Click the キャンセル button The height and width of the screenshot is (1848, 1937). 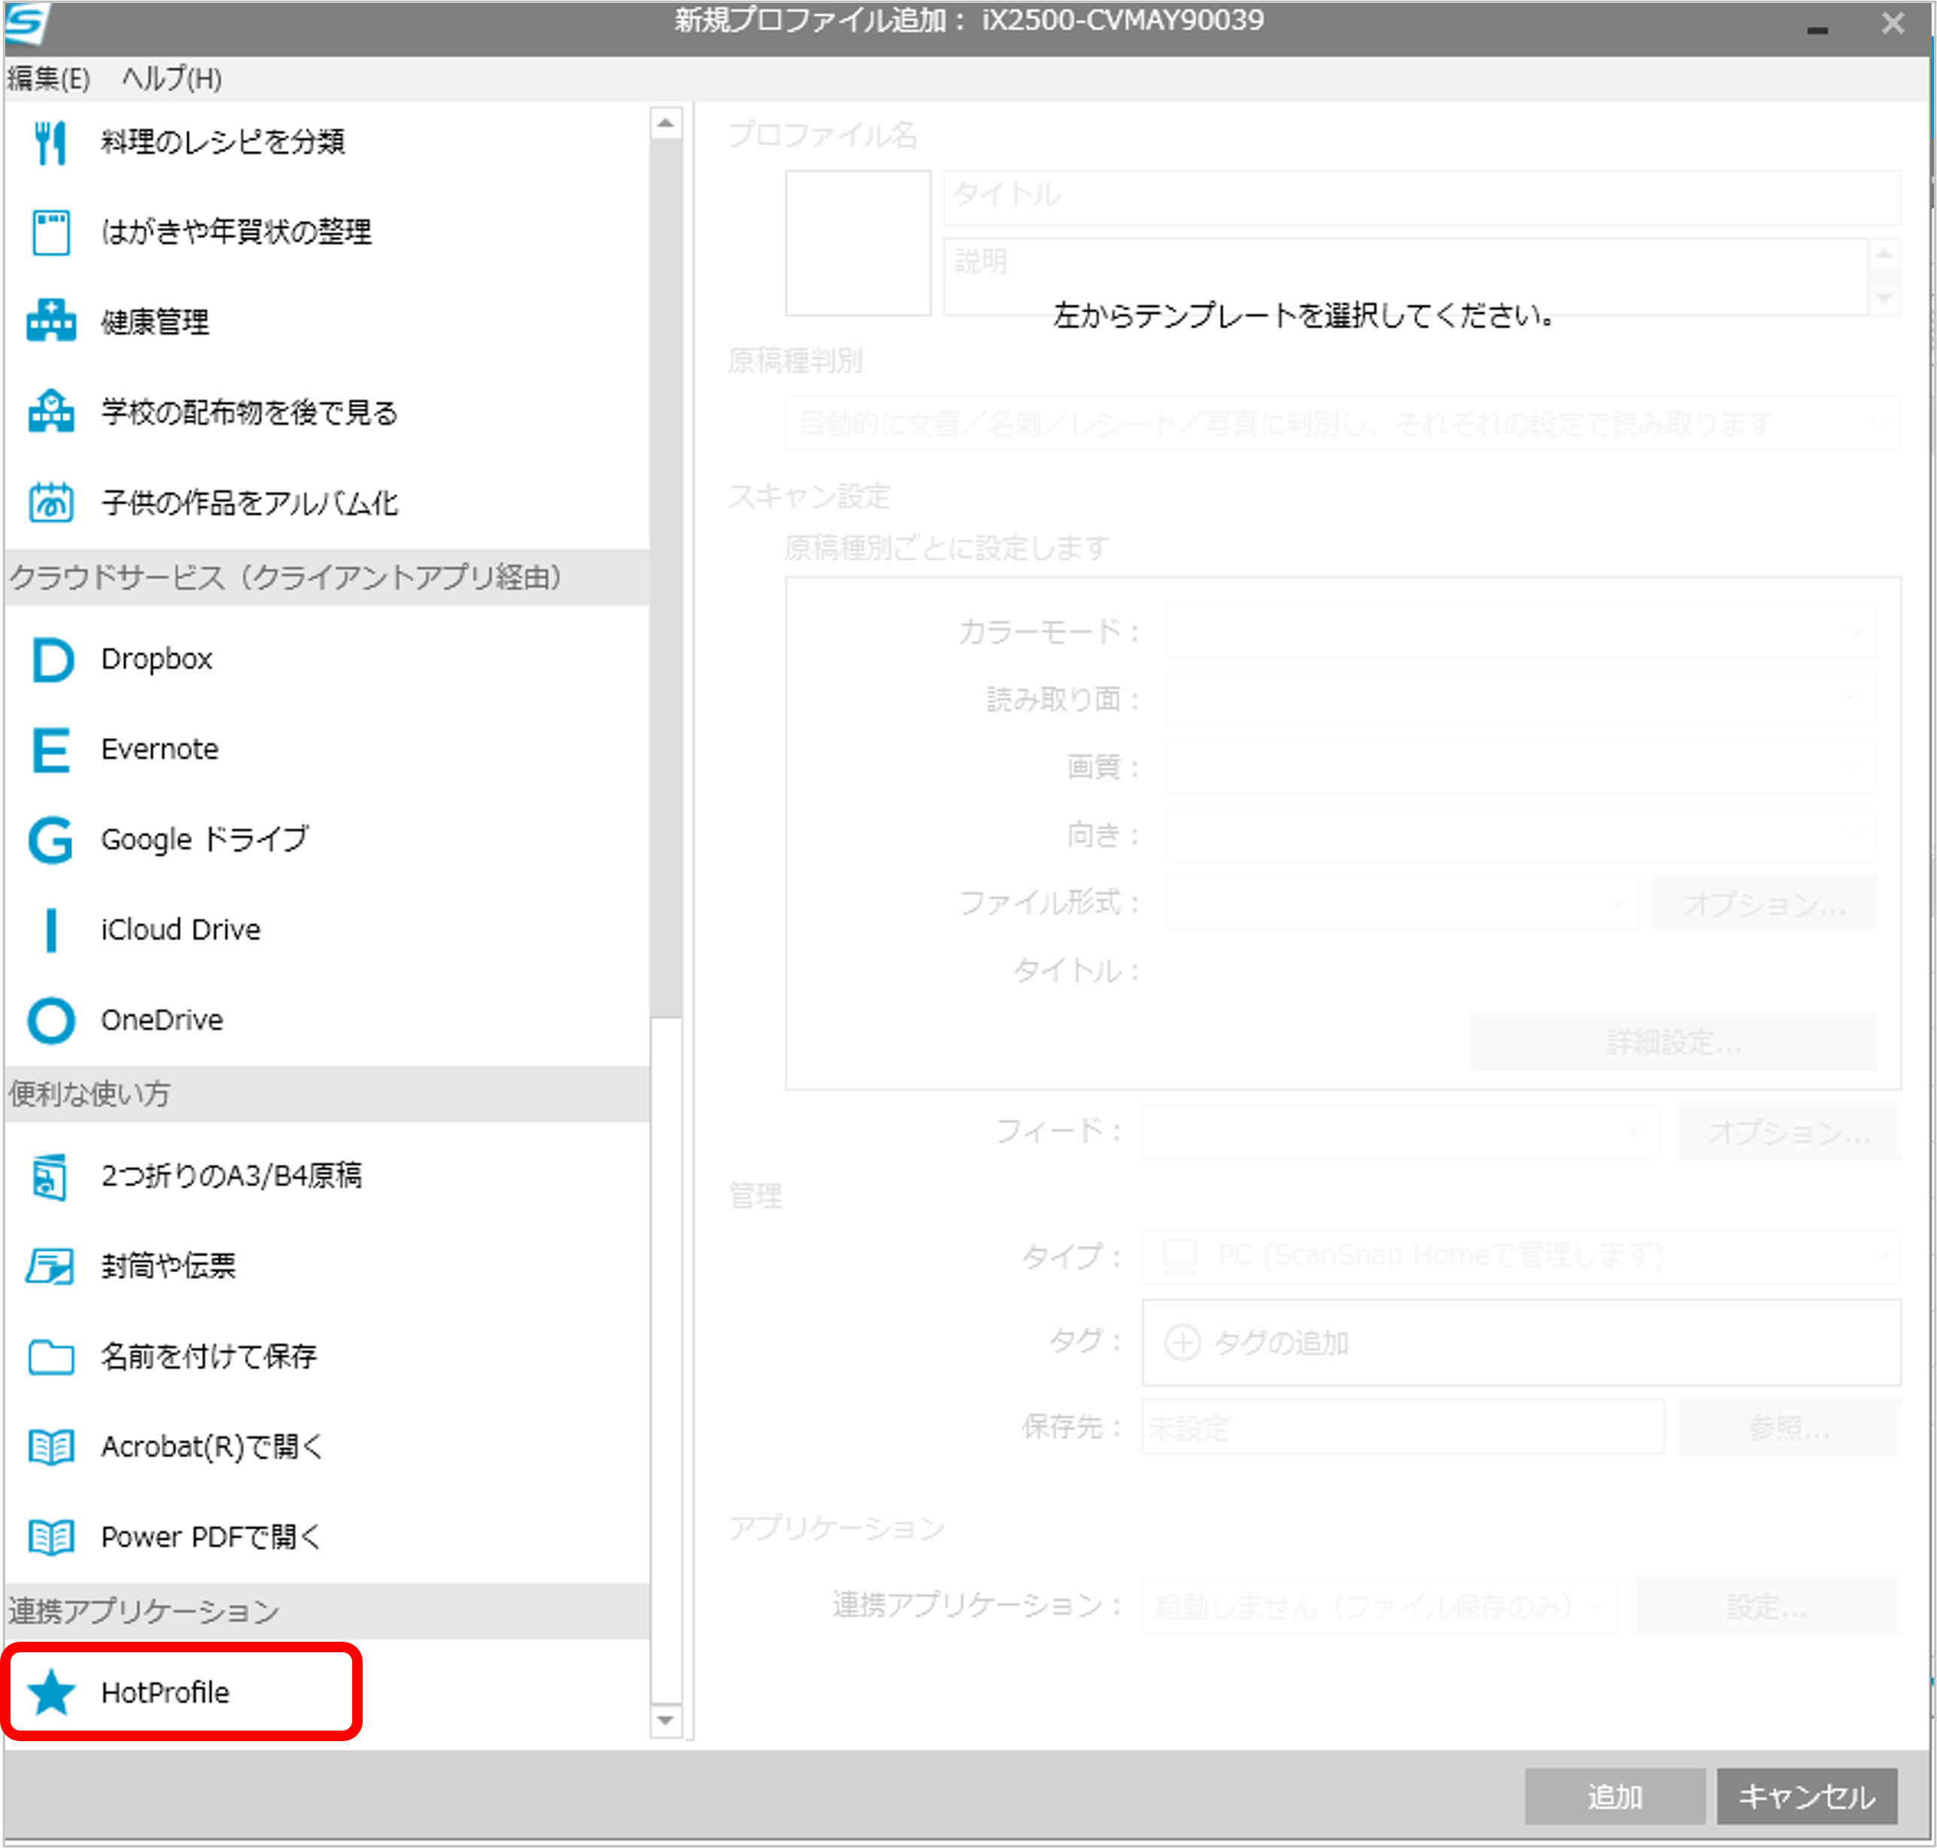(1806, 1797)
